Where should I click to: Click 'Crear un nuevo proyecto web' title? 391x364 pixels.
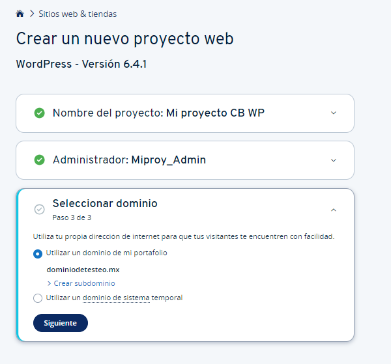[x=124, y=38]
